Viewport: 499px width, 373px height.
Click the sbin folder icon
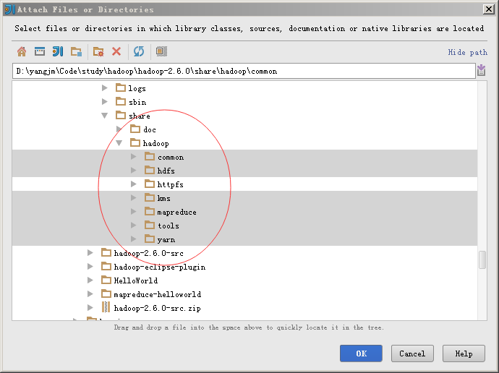coord(121,101)
